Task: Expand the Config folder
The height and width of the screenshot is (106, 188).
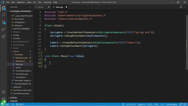Action: (20, 35)
